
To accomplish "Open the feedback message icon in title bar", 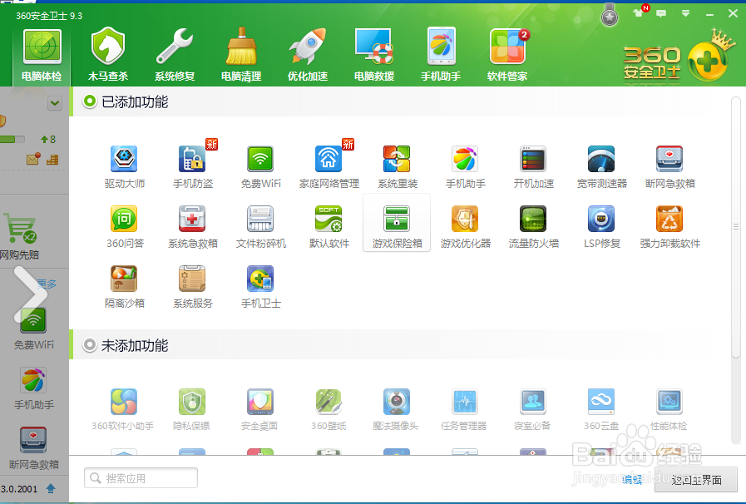I will (661, 14).
